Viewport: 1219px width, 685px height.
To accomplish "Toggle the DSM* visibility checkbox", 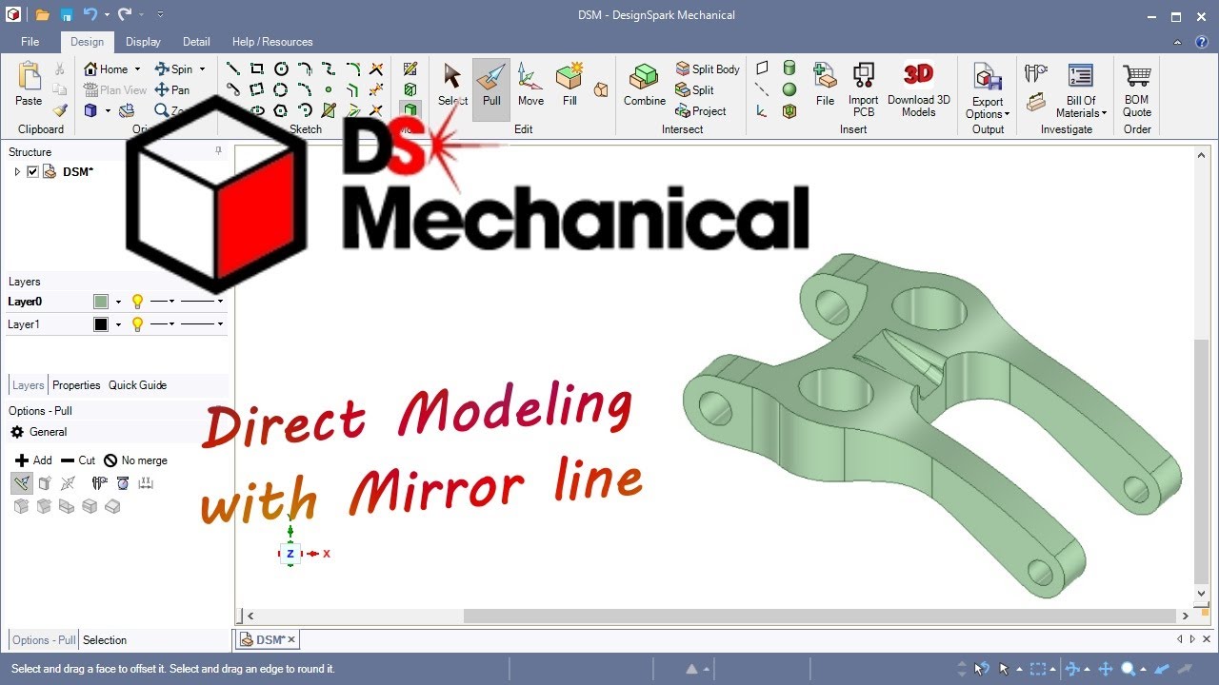I will click(x=33, y=172).
